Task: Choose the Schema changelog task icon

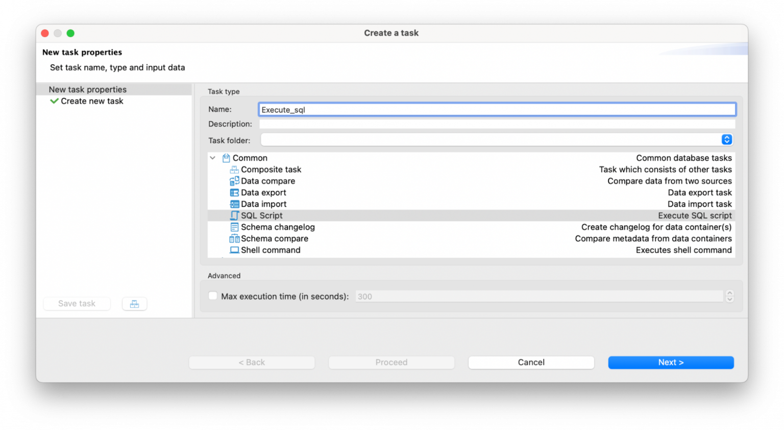Action: pos(234,227)
